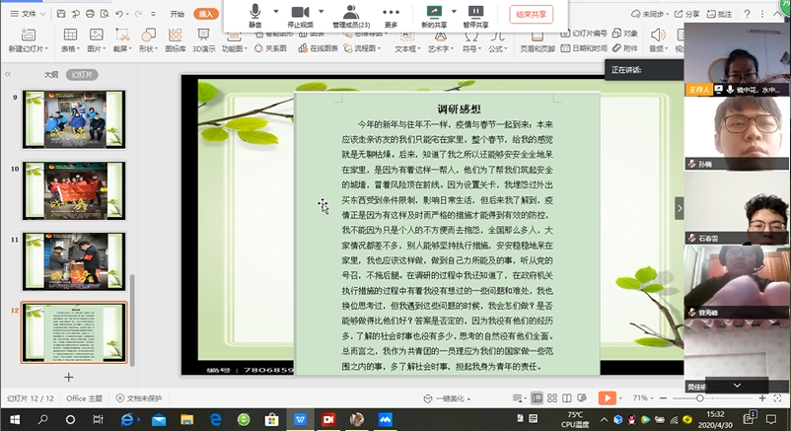Click the Share button at top right
The height and width of the screenshot is (431, 791).
(688, 15)
